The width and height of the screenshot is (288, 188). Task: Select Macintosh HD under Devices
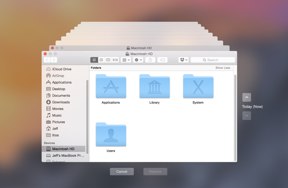pyautogui.click(x=64, y=149)
